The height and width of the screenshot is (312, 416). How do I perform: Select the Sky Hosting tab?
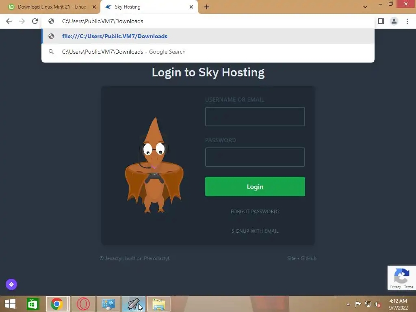click(149, 7)
